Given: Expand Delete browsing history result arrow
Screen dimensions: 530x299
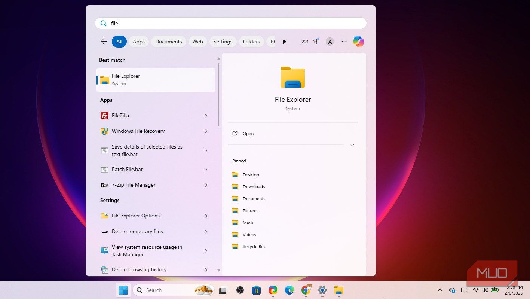Looking at the screenshot, I should [x=206, y=270].
